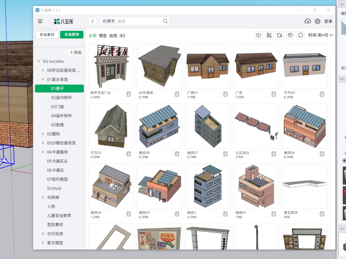
Task: Collapse the 01复古场景 folder
Action: (x=43, y=80)
